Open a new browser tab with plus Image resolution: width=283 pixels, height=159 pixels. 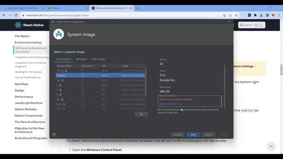click(138, 8)
